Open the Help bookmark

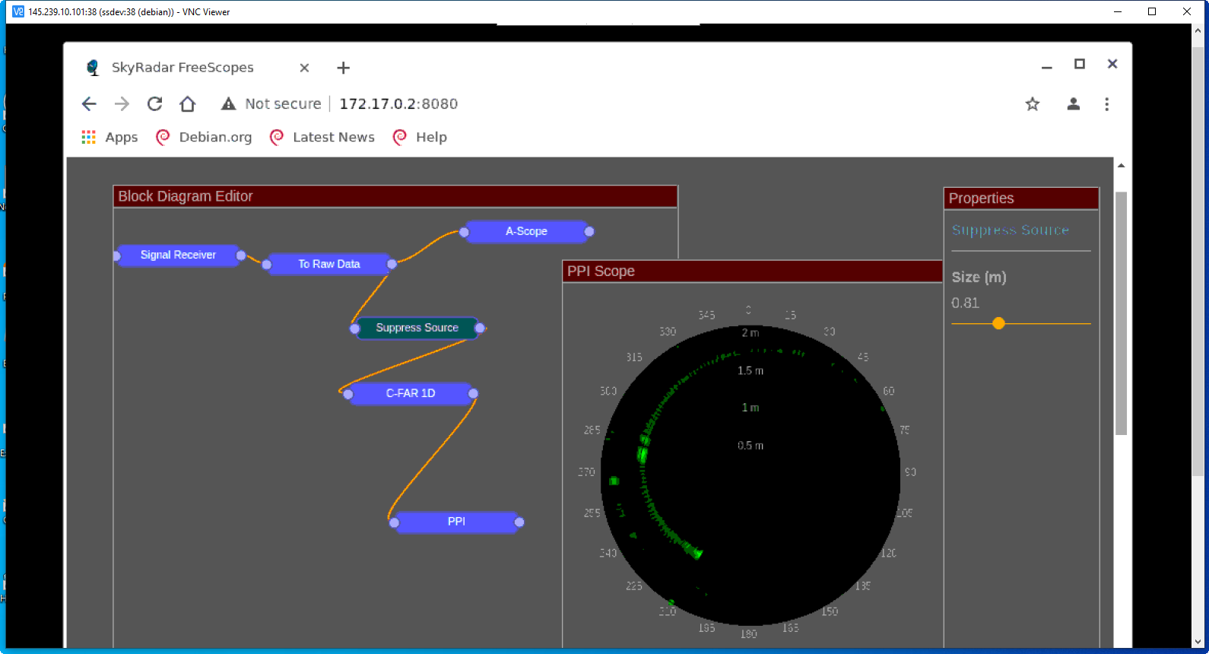point(420,138)
